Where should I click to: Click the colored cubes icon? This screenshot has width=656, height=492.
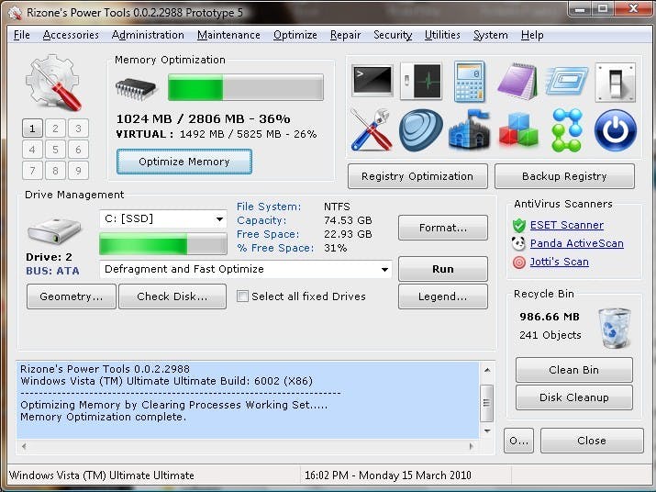point(518,129)
